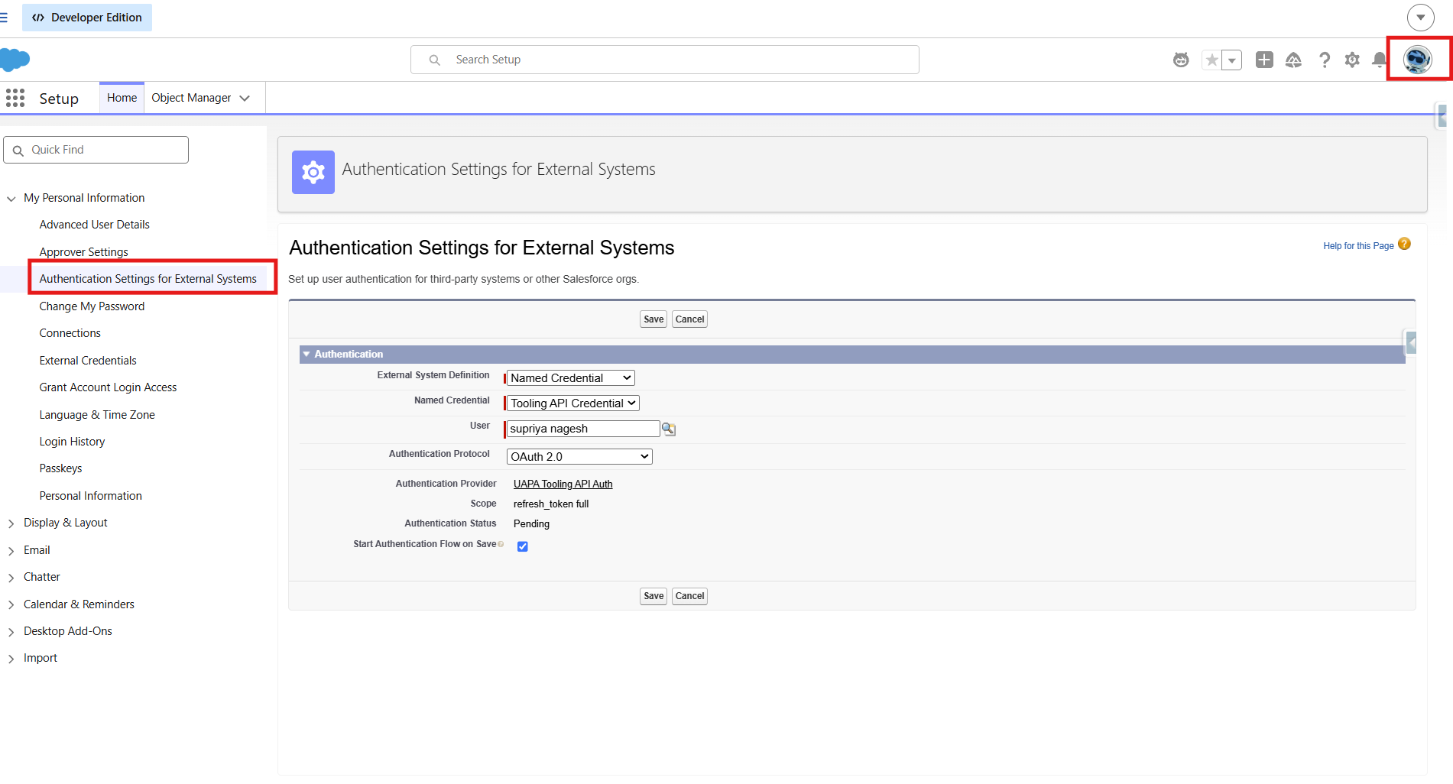Expand the Import node
1453x784 pixels.
tap(11, 659)
